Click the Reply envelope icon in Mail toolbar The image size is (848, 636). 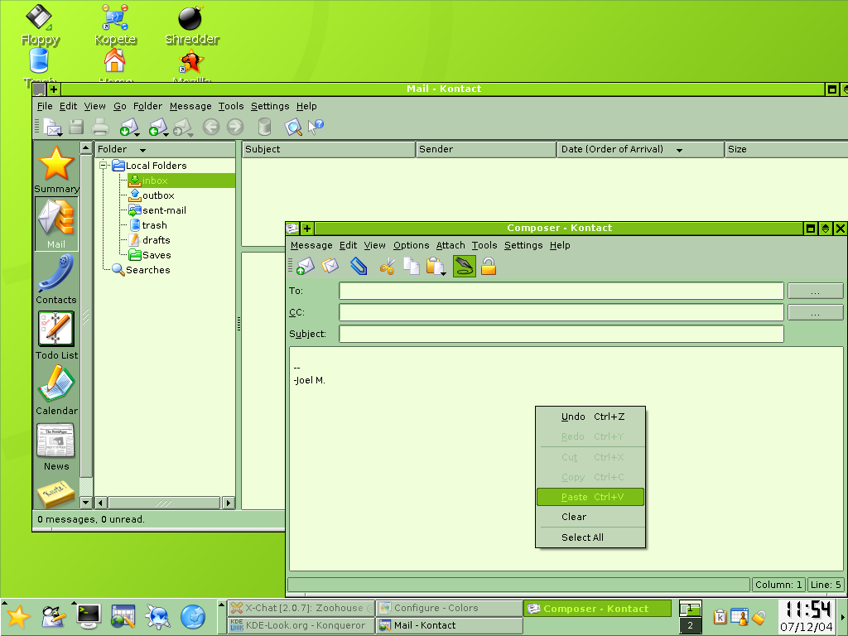point(157,127)
